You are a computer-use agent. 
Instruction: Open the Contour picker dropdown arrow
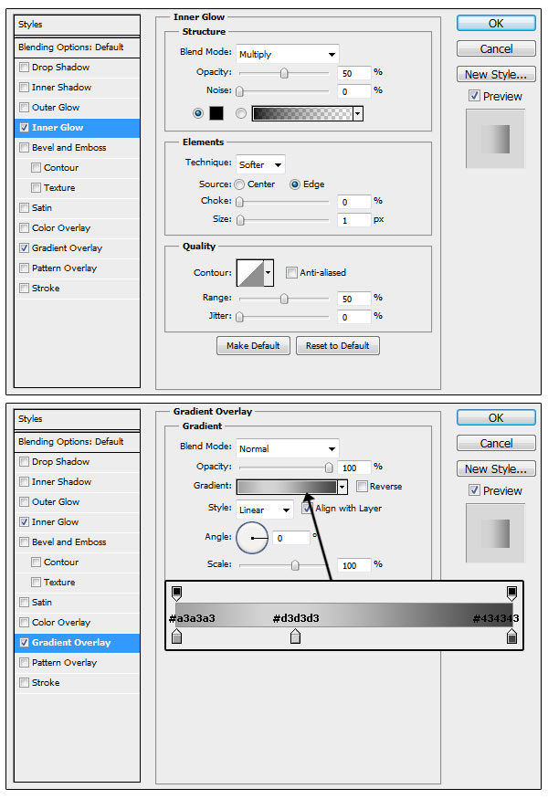tap(269, 273)
